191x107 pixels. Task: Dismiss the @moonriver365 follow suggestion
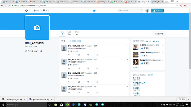click(163, 45)
